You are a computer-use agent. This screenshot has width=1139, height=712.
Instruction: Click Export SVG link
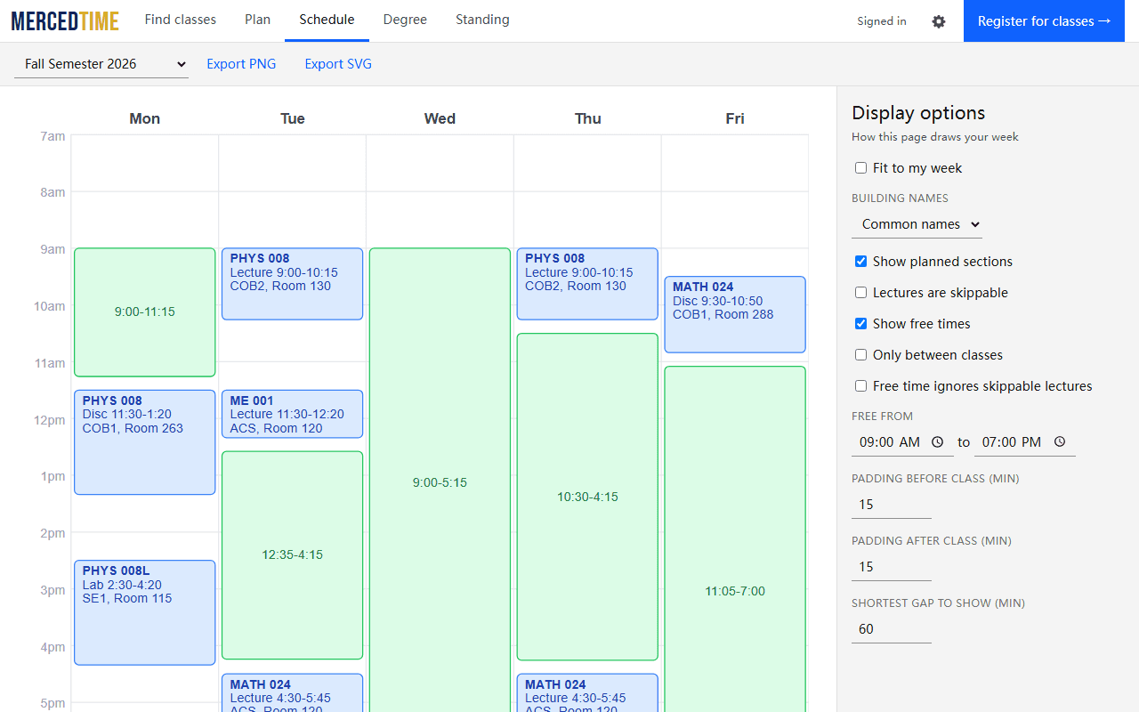point(338,64)
